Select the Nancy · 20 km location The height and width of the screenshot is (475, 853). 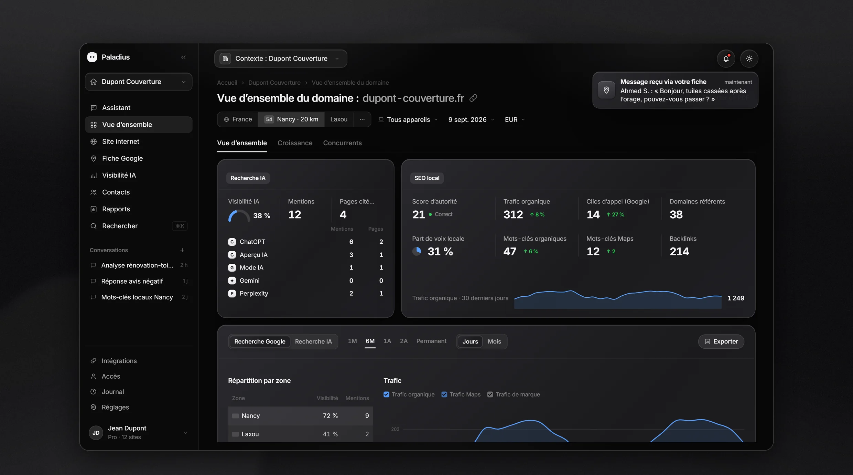coord(291,119)
